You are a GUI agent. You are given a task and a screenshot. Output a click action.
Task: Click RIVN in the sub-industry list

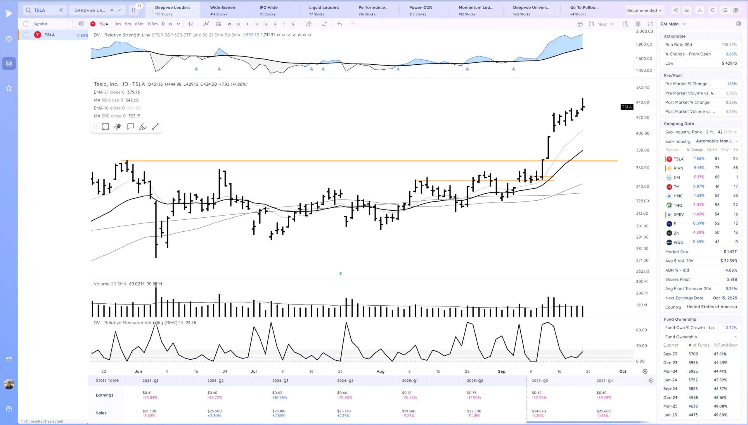[678, 168]
